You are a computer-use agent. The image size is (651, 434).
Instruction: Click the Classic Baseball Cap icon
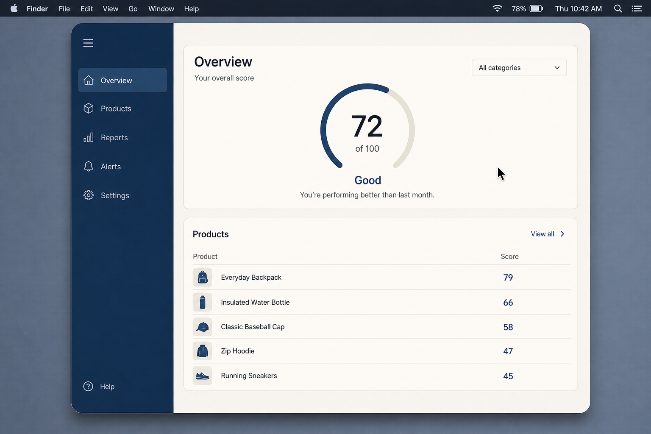tap(203, 327)
